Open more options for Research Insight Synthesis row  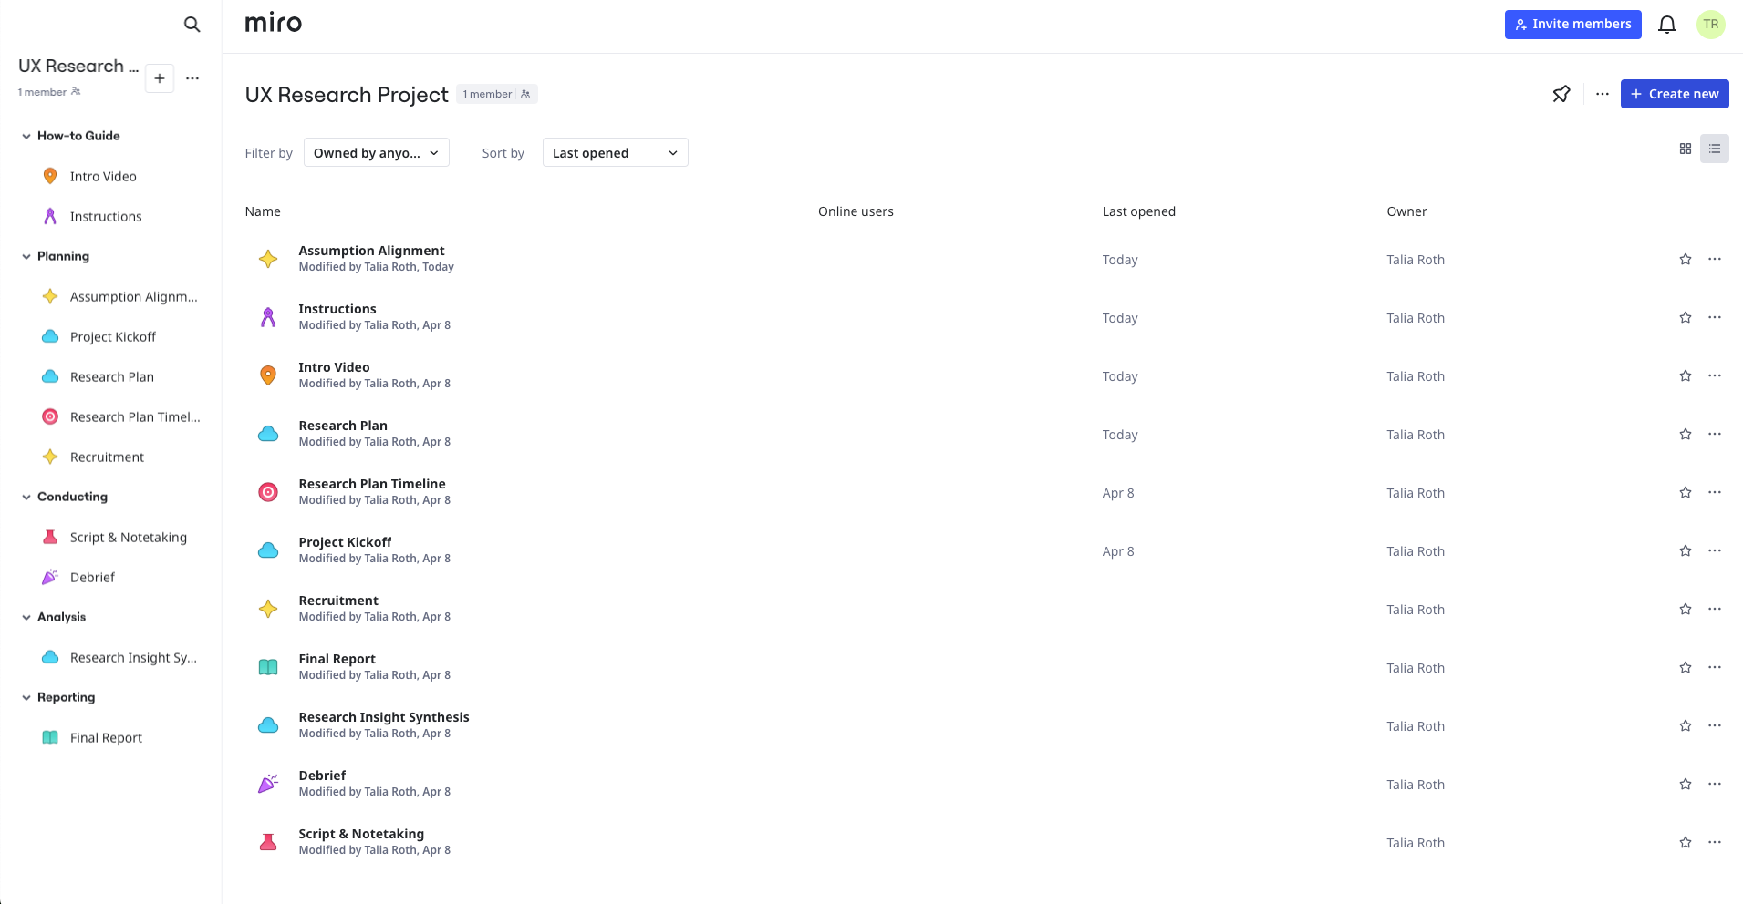(x=1715, y=725)
